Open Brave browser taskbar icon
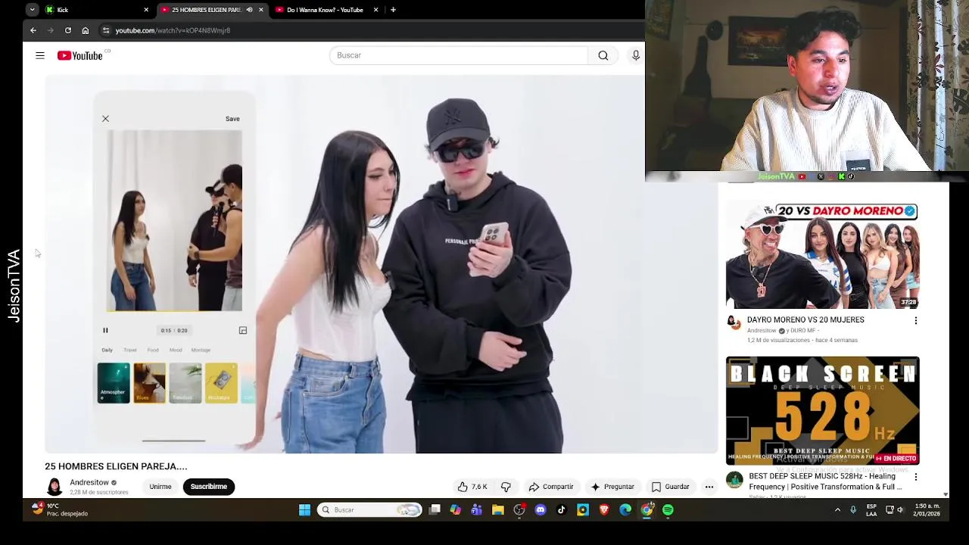Screen dimensions: 969x545 [604, 510]
